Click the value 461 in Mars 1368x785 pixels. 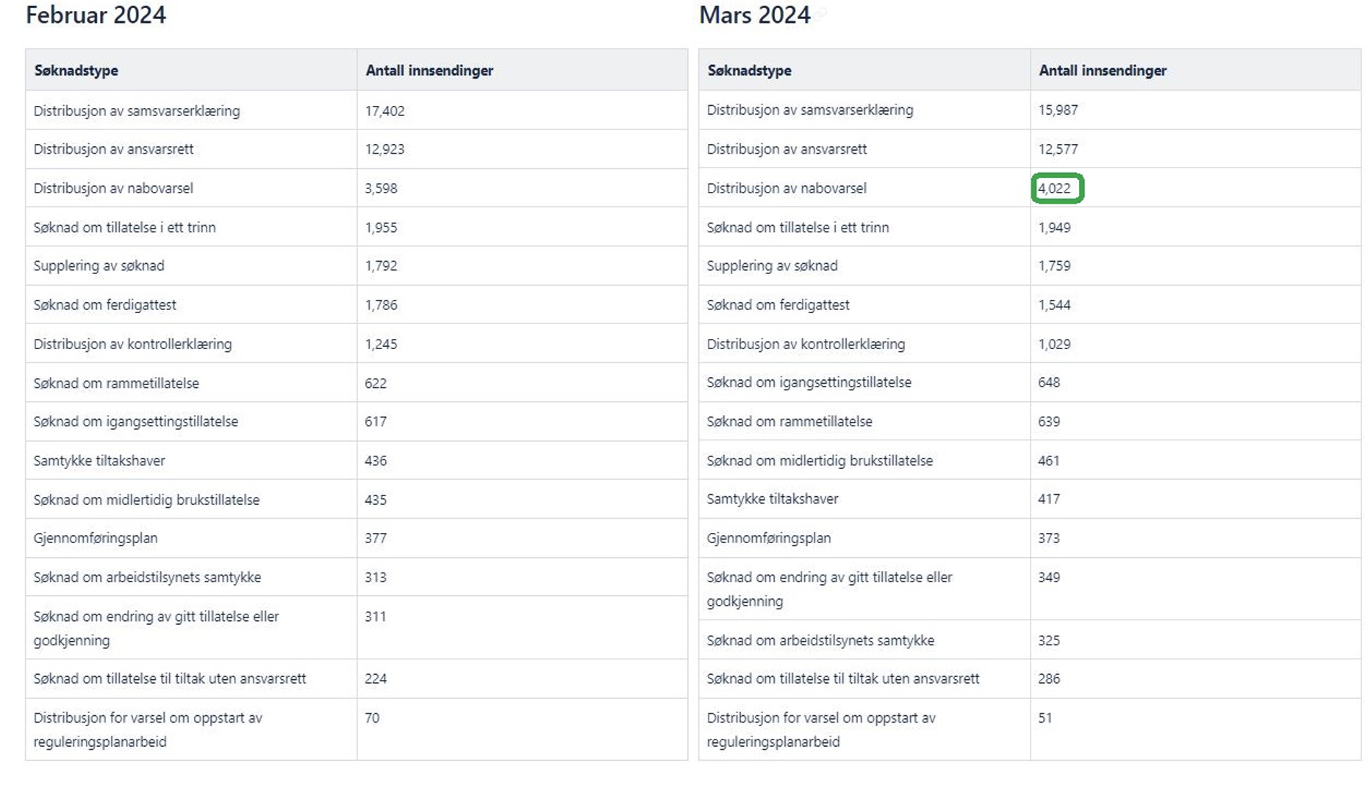1049,461
